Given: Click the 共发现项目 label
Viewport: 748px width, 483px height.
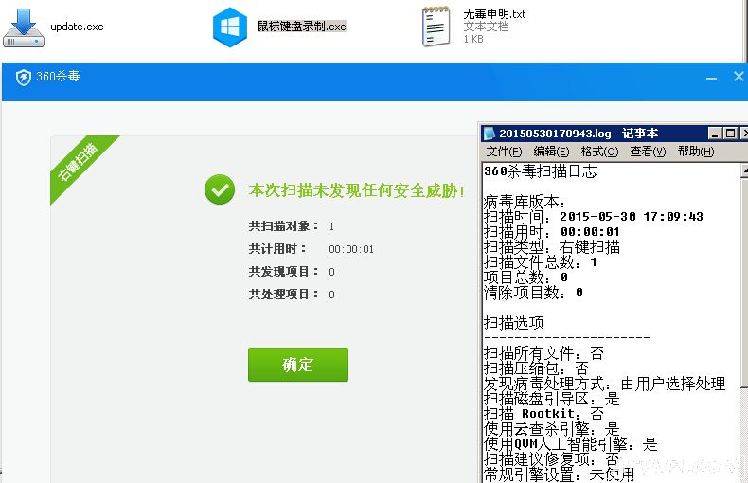Looking at the screenshot, I should [283, 272].
